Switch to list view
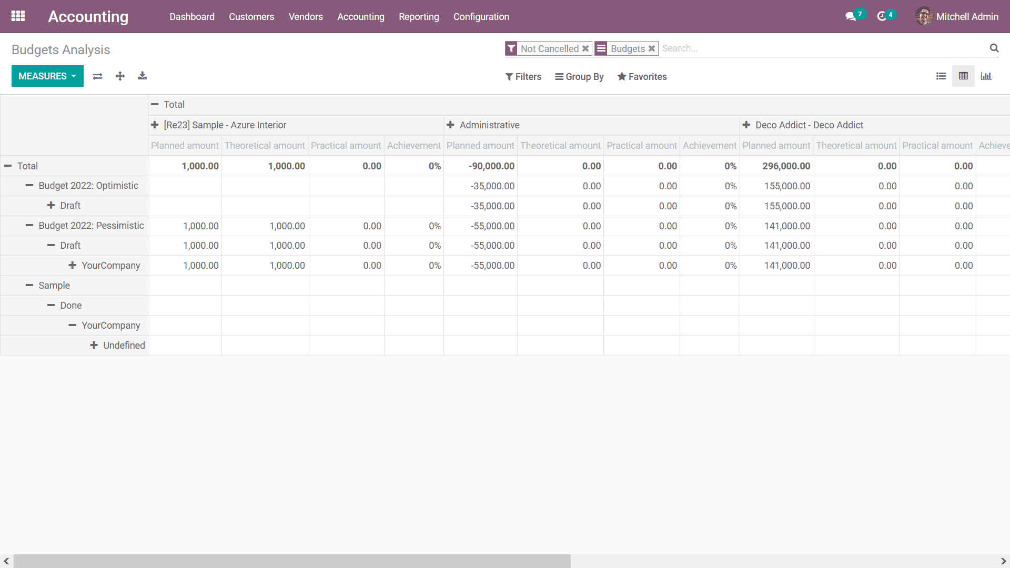This screenshot has height=568, width=1010. (x=941, y=76)
